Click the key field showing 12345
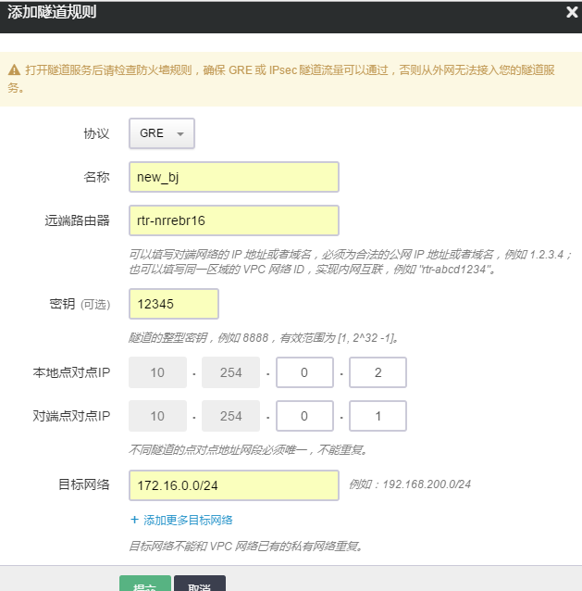This screenshot has height=591, width=582. 174,304
